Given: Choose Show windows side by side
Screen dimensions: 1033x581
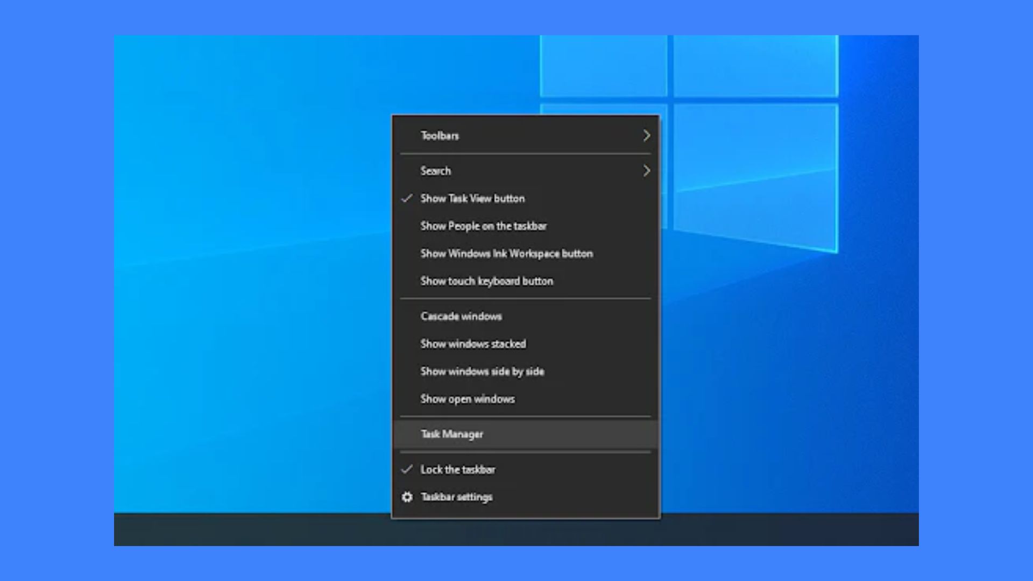Looking at the screenshot, I should point(526,371).
